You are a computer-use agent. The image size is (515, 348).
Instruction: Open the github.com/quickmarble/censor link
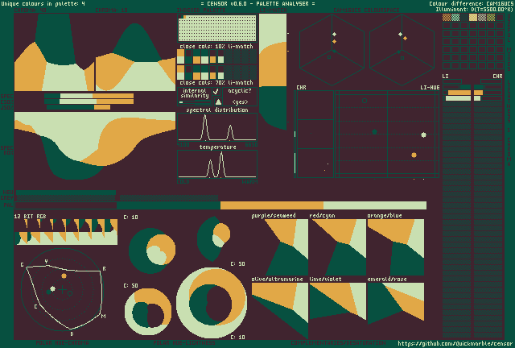coord(455,342)
